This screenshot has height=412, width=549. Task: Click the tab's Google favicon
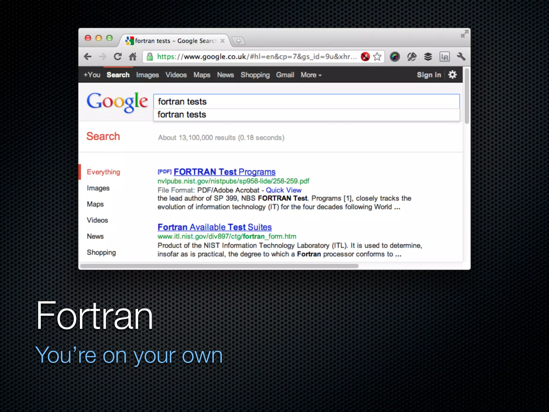coord(130,41)
